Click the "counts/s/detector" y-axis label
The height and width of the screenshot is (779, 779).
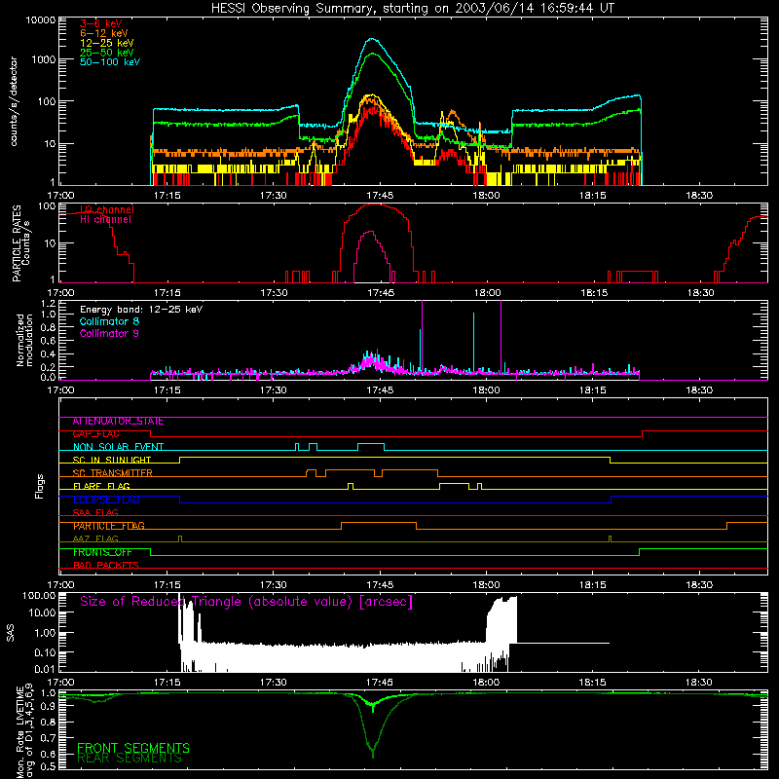point(14,101)
